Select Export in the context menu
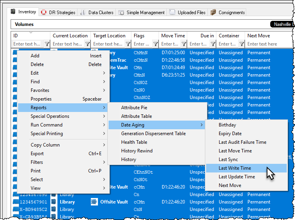This screenshot has height=220, width=295. (x=63, y=154)
